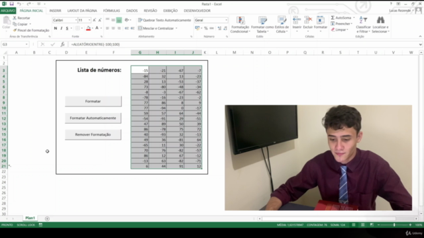Switch to Page Layout view in status bar
The height and width of the screenshot is (238, 424).
click(x=362, y=225)
